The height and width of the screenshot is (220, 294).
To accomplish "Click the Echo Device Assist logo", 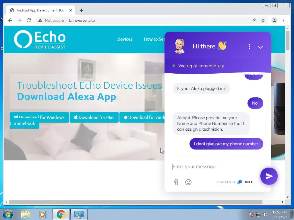I will (x=40, y=40).
